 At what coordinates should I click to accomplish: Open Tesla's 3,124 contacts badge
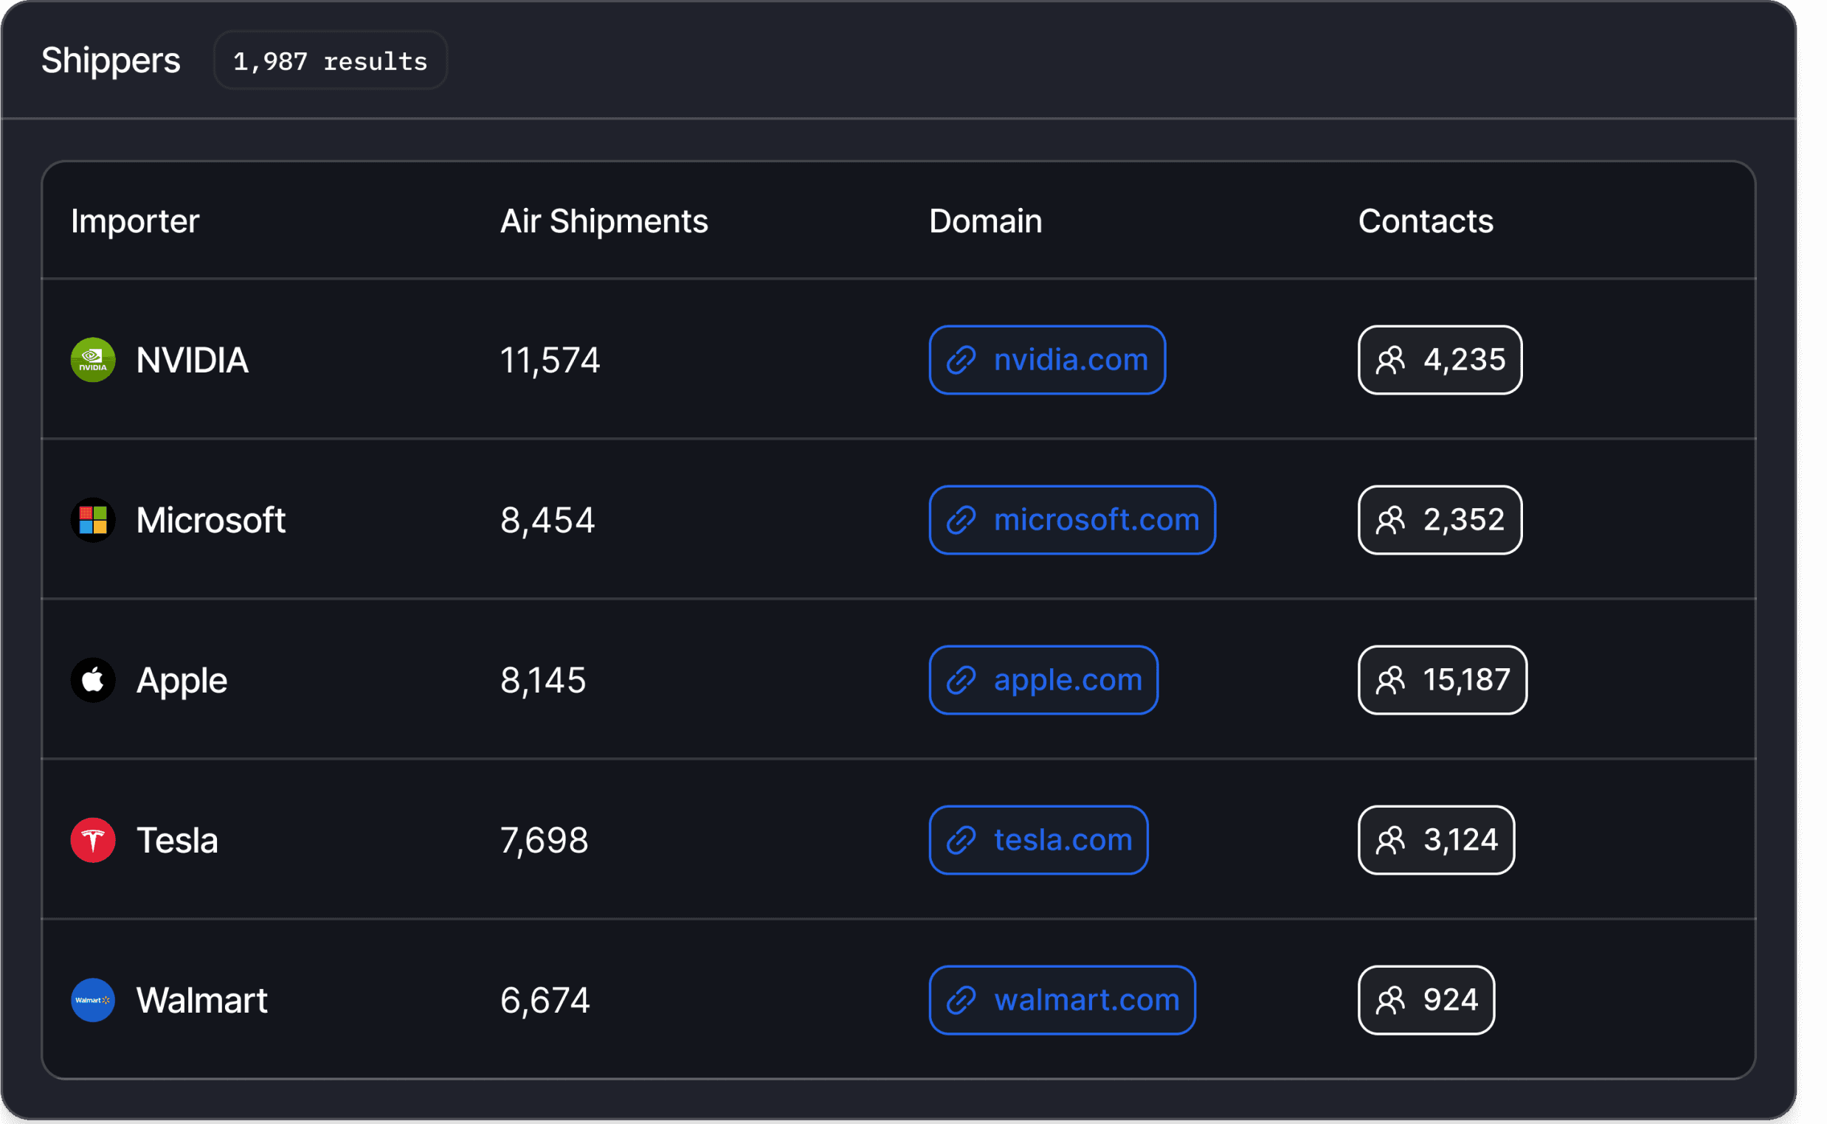pyautogui.click(x=1436, y=840)
